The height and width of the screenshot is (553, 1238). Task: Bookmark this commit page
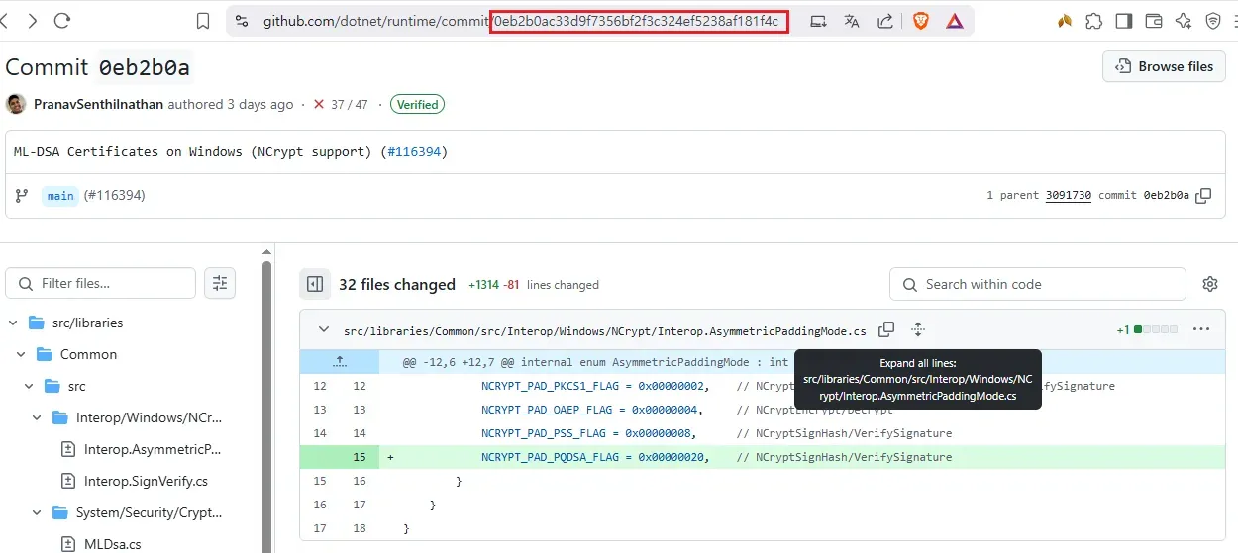tap(203, 21)
